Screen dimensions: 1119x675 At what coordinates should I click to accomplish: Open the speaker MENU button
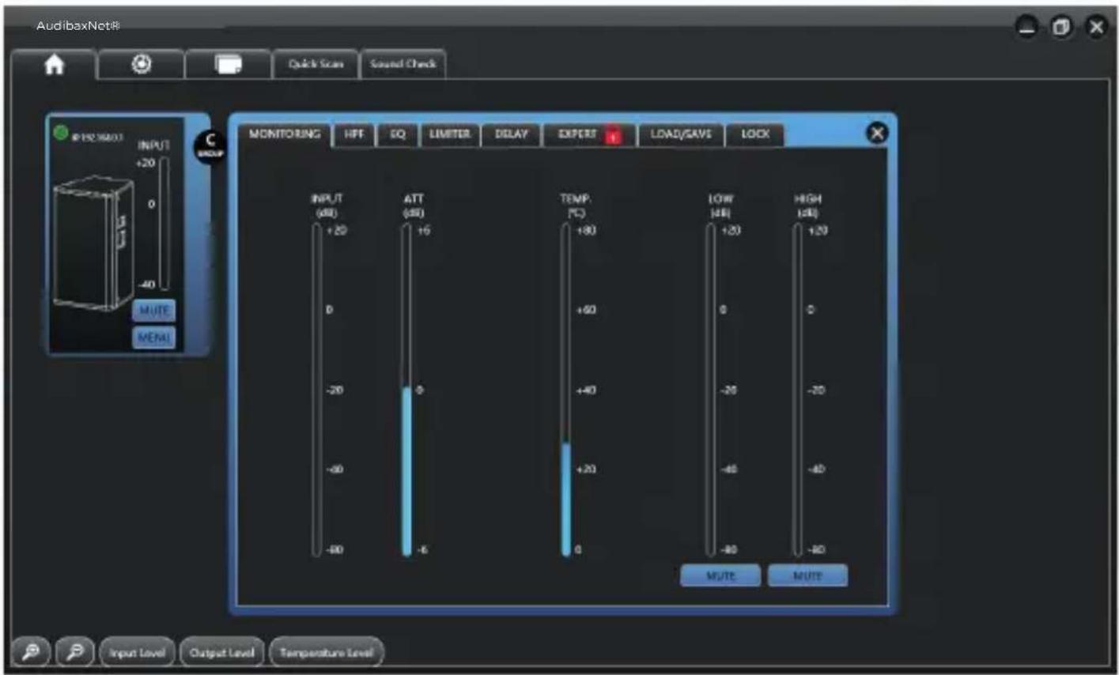coord(154,338)
